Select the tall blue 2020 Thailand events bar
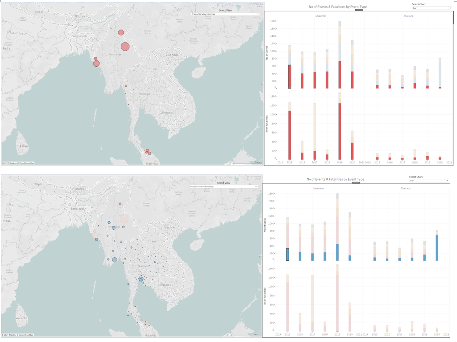The image size is (457, 342). (x=437, y=248)
